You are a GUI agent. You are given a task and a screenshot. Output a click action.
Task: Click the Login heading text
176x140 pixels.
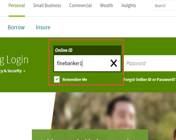17,60
